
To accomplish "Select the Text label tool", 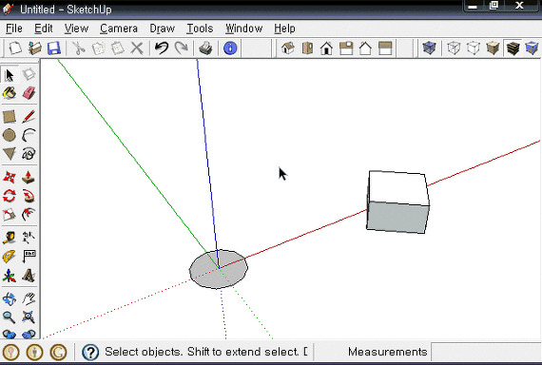I will coord(29,257).
